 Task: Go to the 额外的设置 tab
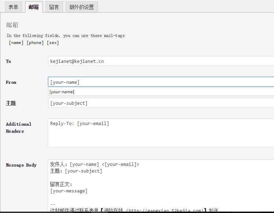click(81, 7)
